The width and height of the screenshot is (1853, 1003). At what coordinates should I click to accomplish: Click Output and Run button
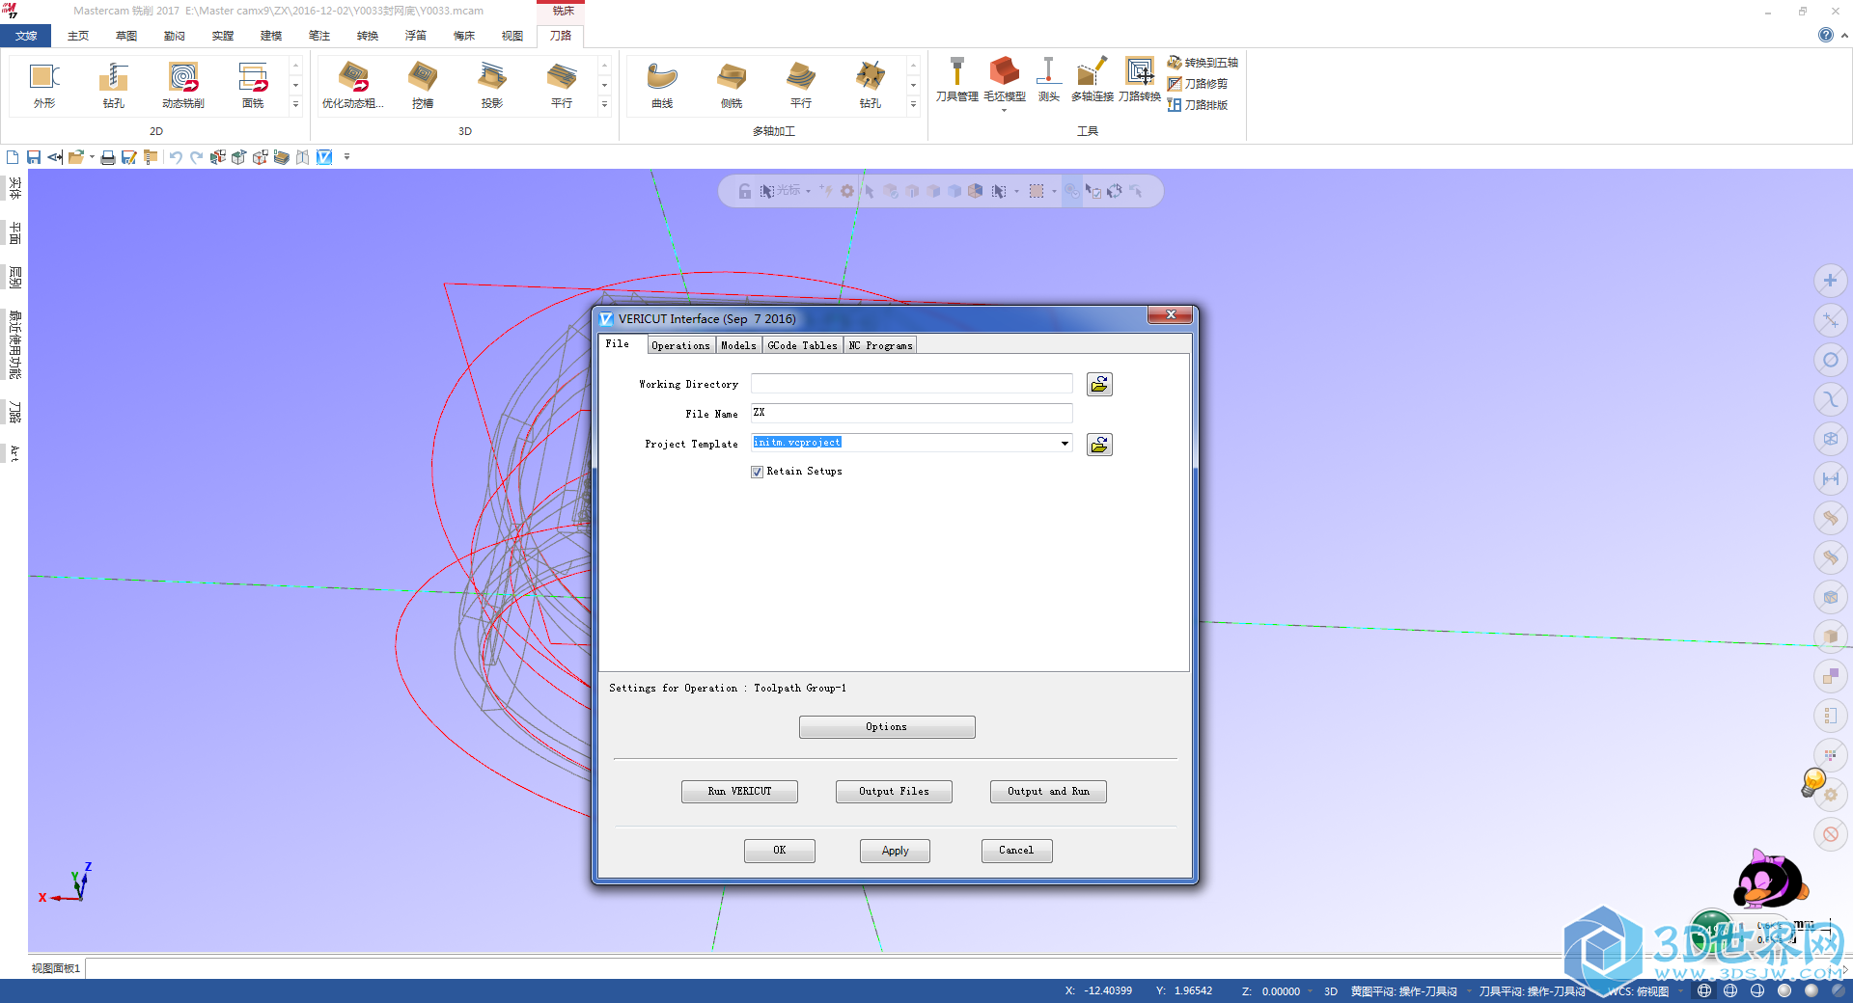coord(1048,792)
